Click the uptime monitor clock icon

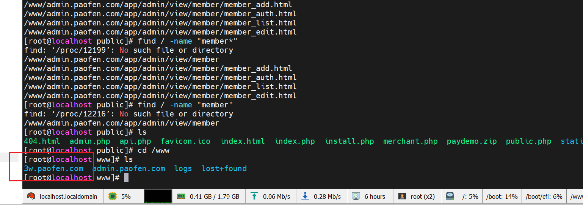(x=356, y=197)
